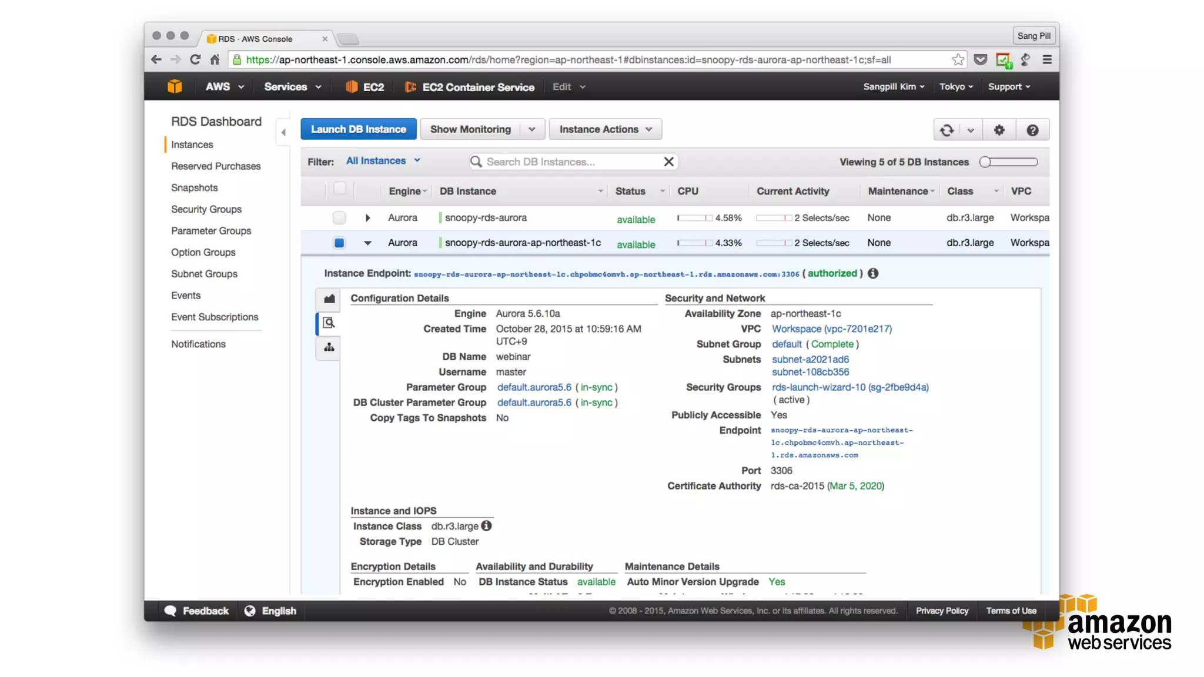
Task: Open Snapshots in the sidebar
Action: (x=194, y=187)
